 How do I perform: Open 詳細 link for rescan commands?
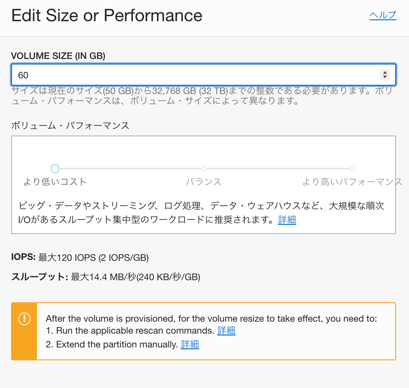pos(226,330)
